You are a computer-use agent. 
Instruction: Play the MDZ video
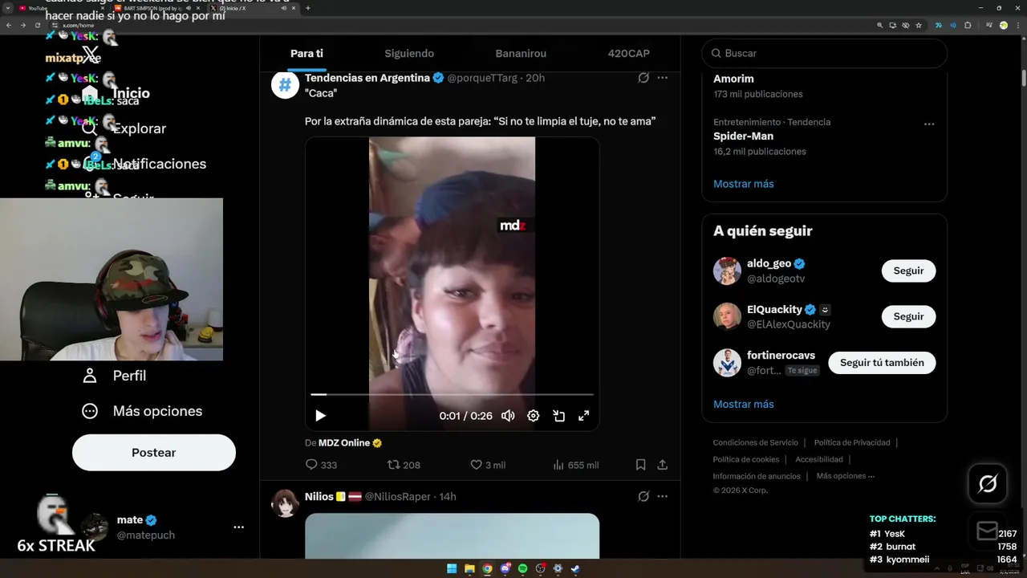pos(320,416)
